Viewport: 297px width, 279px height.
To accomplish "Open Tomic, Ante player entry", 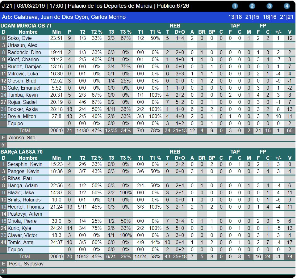I will click(20, 242).
